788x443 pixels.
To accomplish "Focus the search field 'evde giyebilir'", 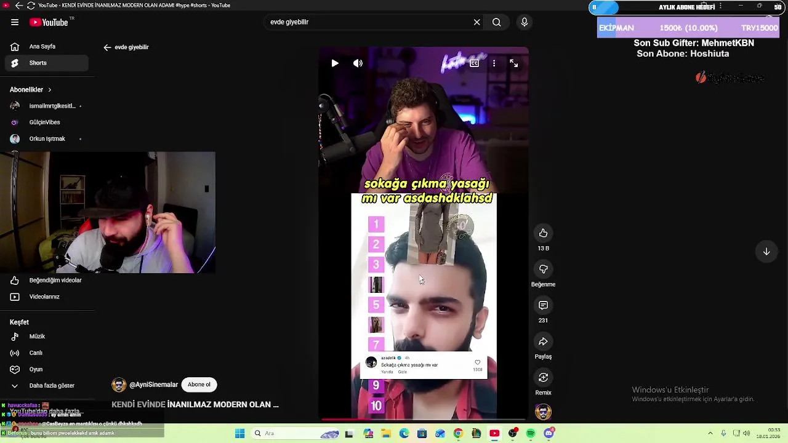I will (x=369, y=22).
